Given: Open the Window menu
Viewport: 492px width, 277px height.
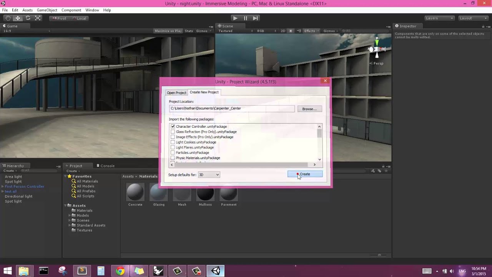Looking at the screenshot, I should point(92,10).
